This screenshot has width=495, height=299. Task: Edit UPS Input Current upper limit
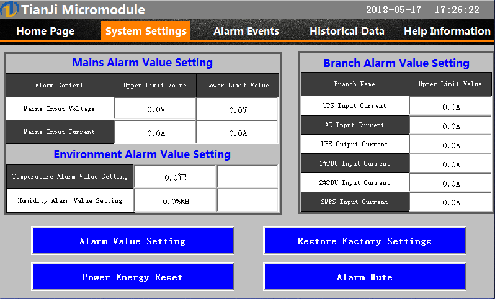click(x=450, y=106)
